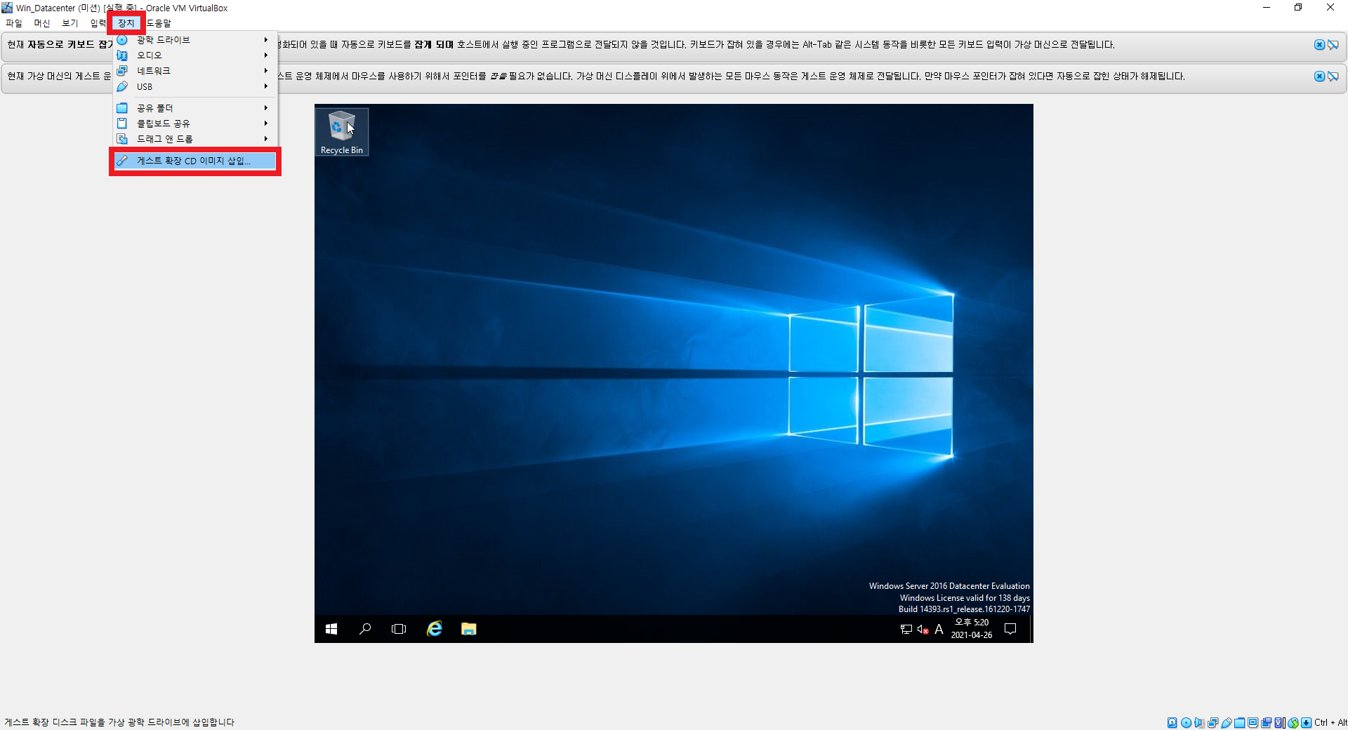Image resolution: width=1348 pixels, height=730 pixels.
Task: Dismiss the mouse integration notification
Action: (1319, 77)
